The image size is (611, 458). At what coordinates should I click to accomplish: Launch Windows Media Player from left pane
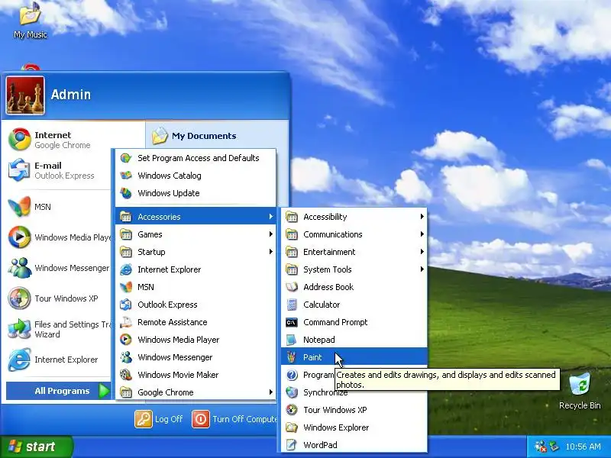(59, 237)
